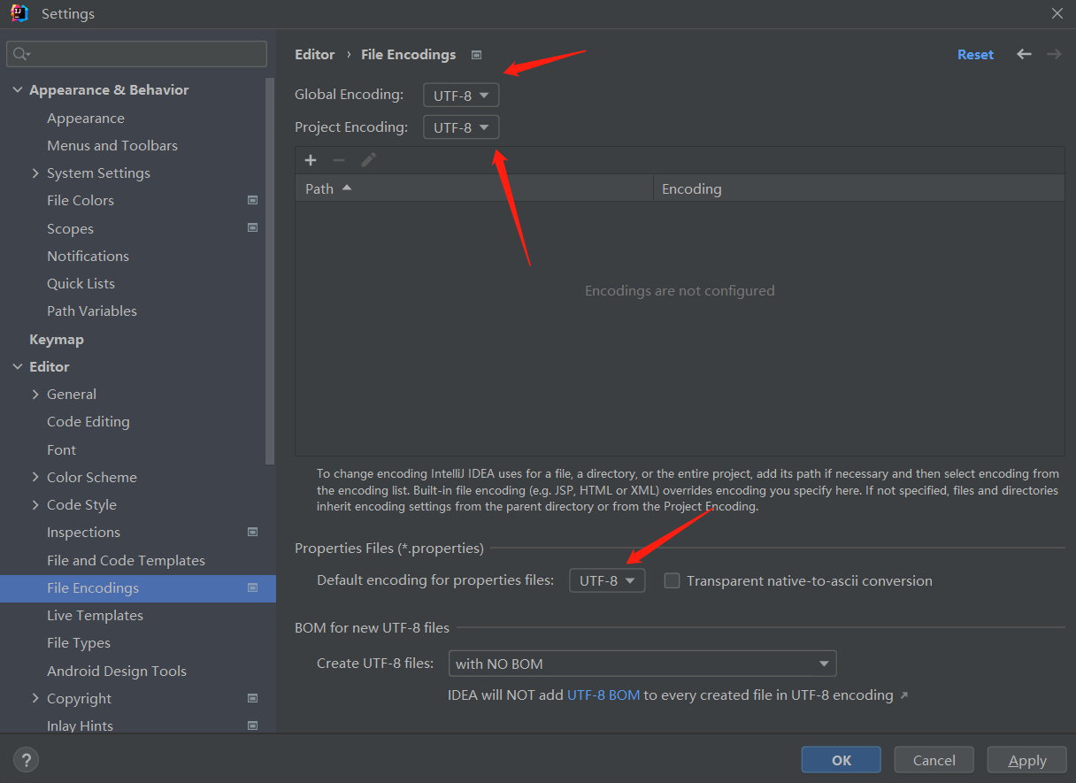The width and height of the screenshot is (1076, 783).
Task: Click the external link arrow after UTF-8 encoding text
Action: point(903,695)
